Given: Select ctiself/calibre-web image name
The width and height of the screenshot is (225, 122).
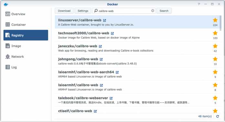Looking at the screenshot, I should [75, 111].
